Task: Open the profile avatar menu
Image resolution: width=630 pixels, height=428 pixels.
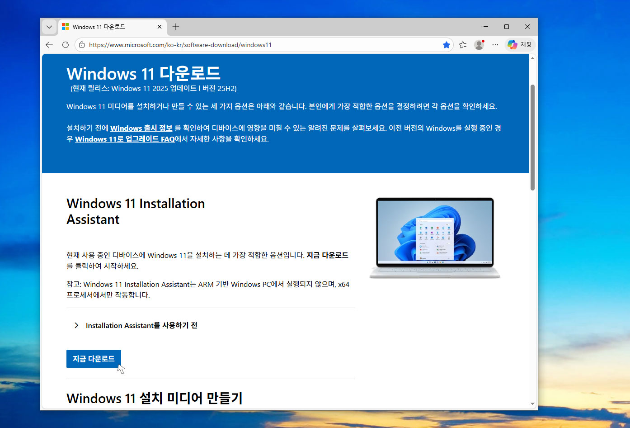Action: tap(479, 45)
